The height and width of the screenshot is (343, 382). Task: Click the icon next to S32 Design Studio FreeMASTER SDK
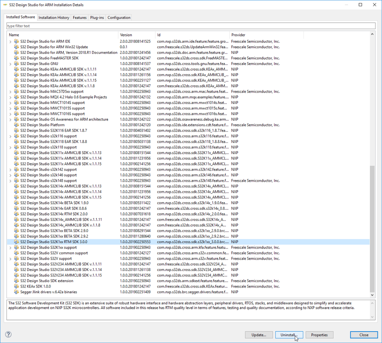click(x=16, y=58)
